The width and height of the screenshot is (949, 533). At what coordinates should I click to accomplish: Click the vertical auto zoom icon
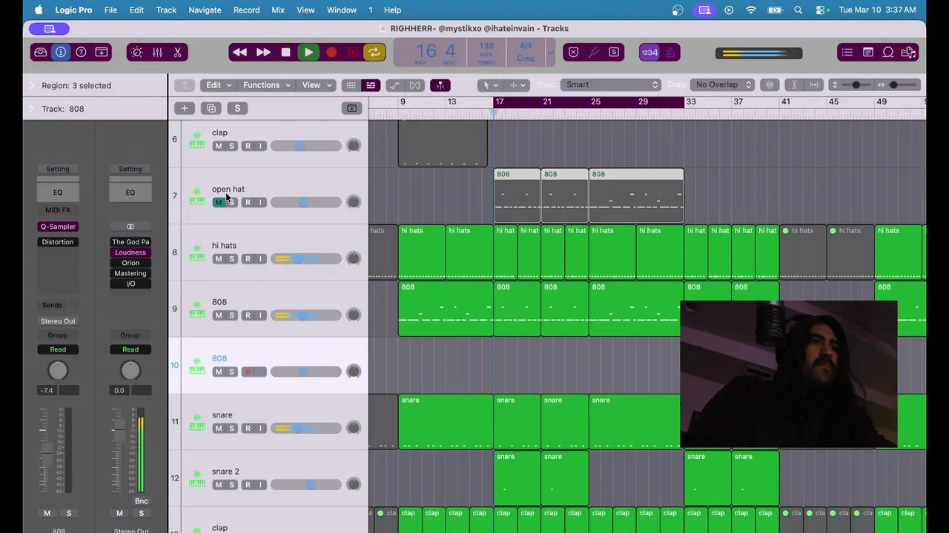(x=794, y=84)
